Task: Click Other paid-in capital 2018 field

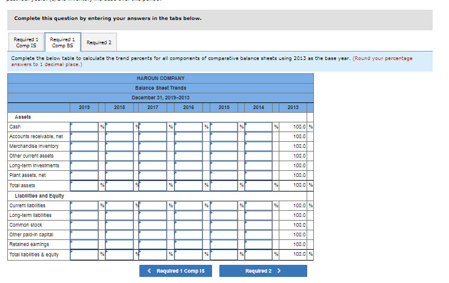Action: click(x=119, y=235)
